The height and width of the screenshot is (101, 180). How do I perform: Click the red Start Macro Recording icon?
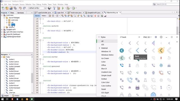click(95, 16)
